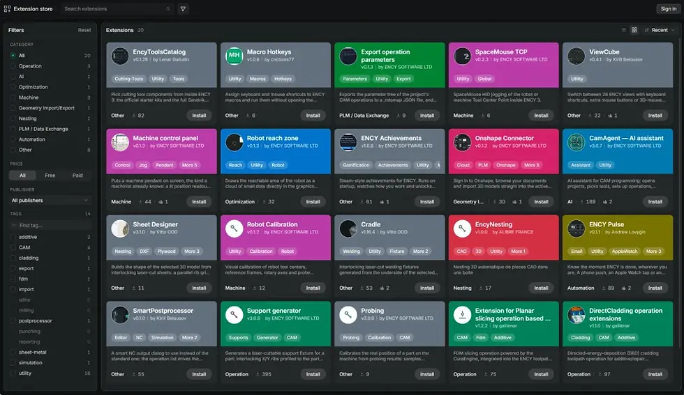Open Cradle extension icon

click(348, 229)
